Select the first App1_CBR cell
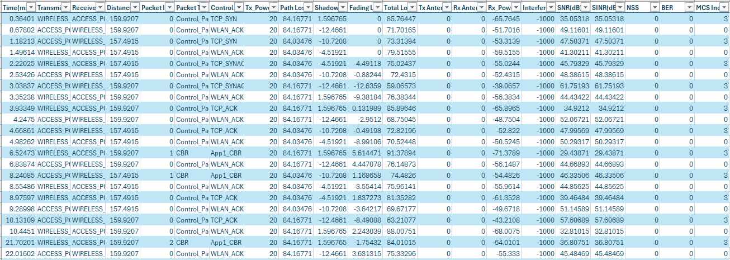This screenshot has width=730, height=260. 226,153
